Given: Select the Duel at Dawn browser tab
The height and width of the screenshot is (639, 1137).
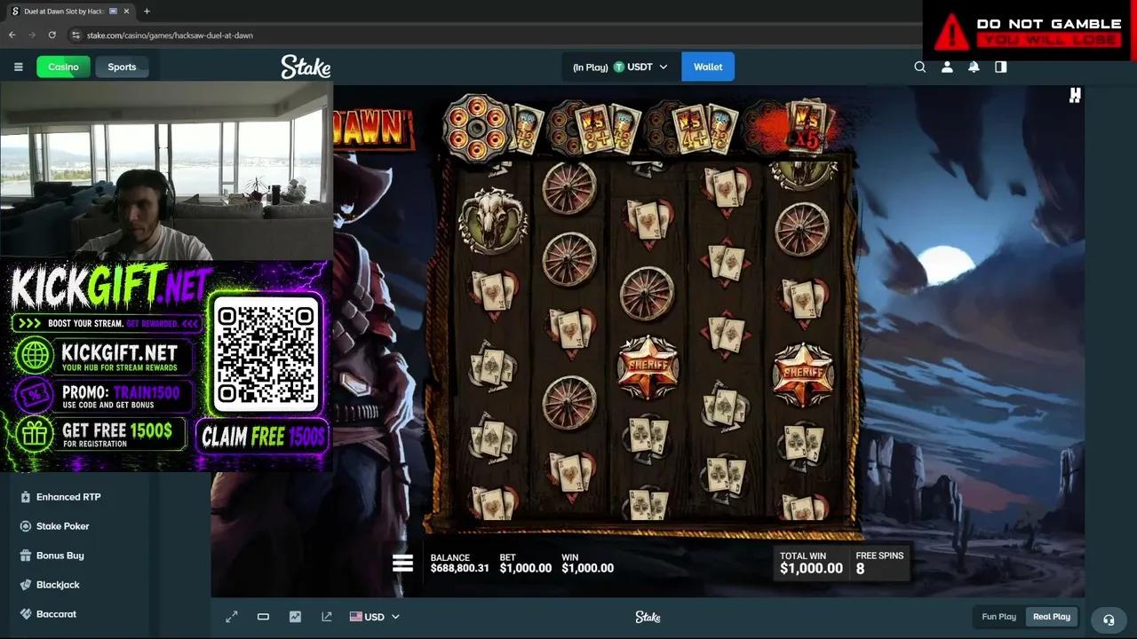Looking at the screenshot, I should 71,12.
